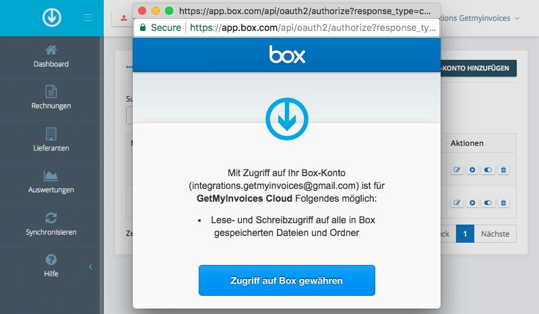Click the red upload icon button in top bar
The height and width of the screenshot is (314, 539).
pos(124,18)
